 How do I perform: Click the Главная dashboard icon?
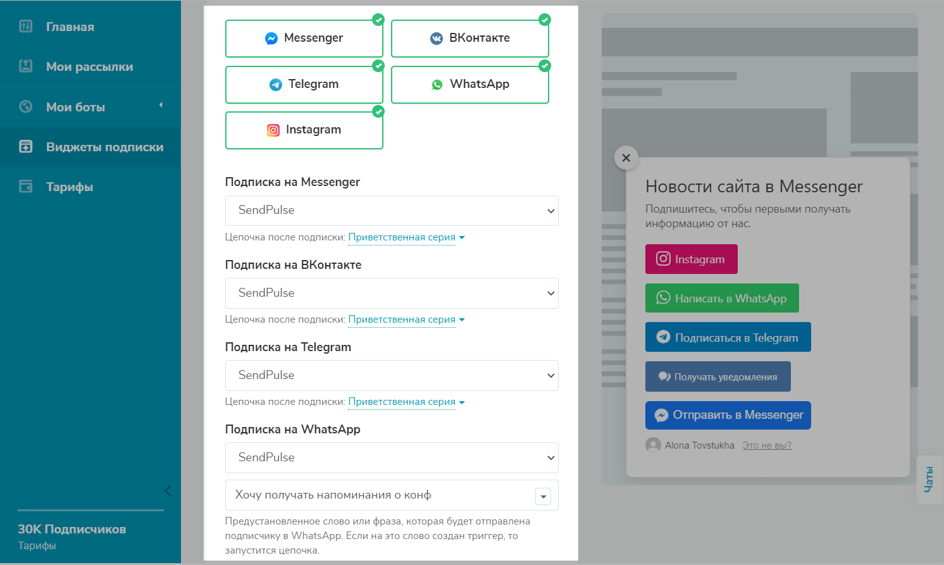pos(26,26)
